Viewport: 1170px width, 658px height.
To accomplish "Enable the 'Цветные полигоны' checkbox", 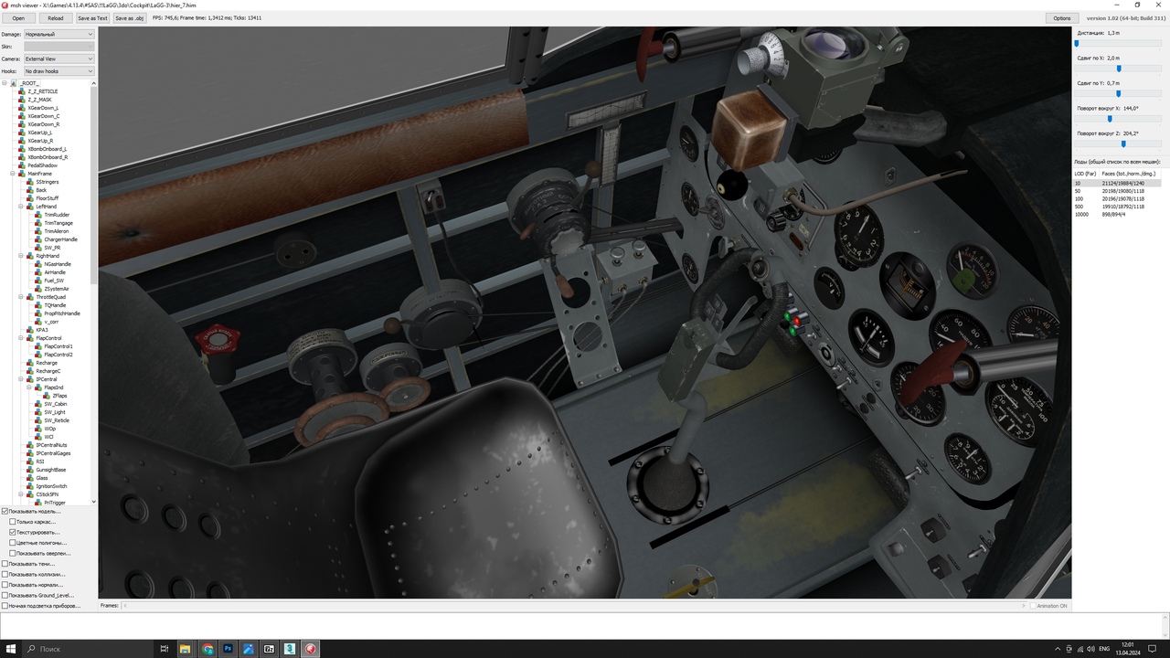I will (13, 543).
